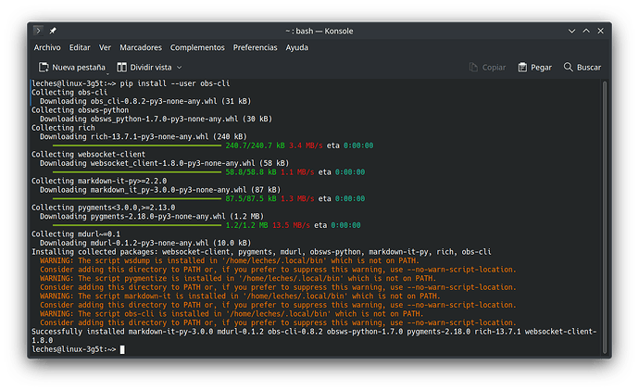Click the warning about script pygmentize
639x391 pixels.
[x=238, y=279]
